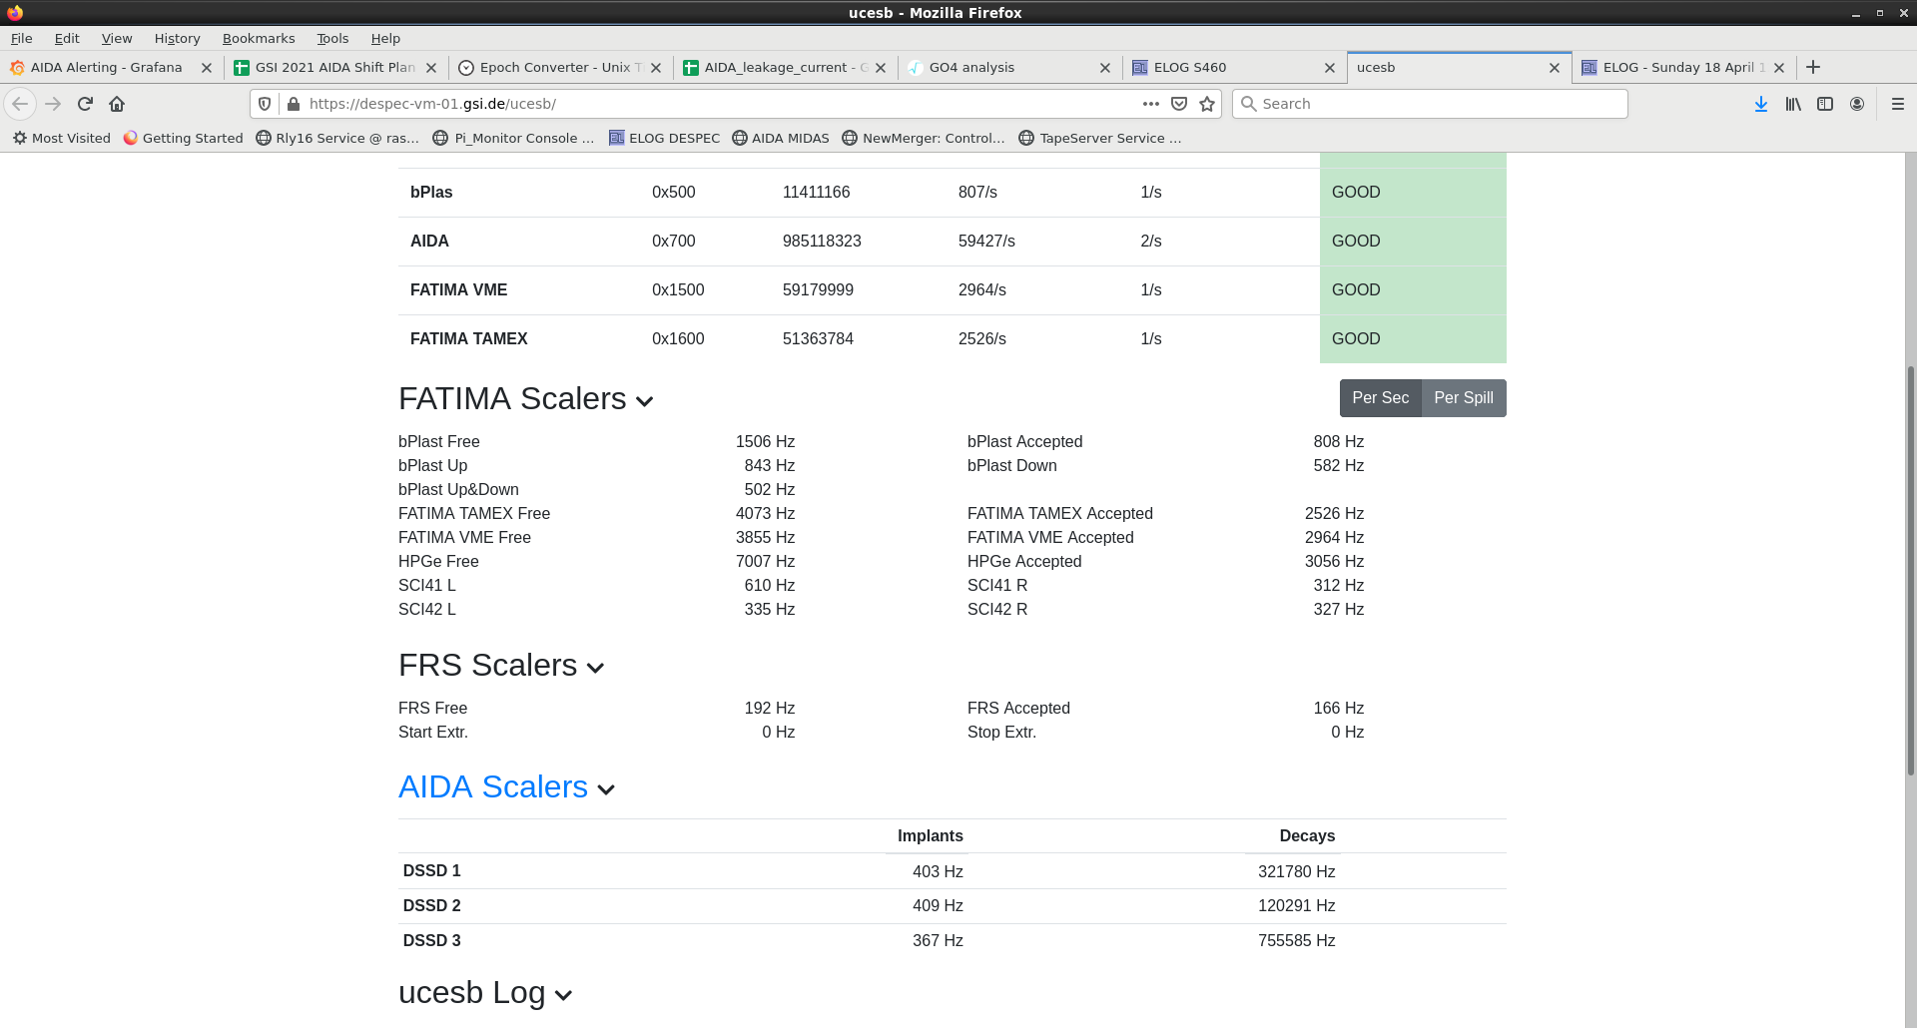Close the AIDA Alerting - Grafana tab
The width and height of the screenshot is (1917, 1028).
coord(207,68)
